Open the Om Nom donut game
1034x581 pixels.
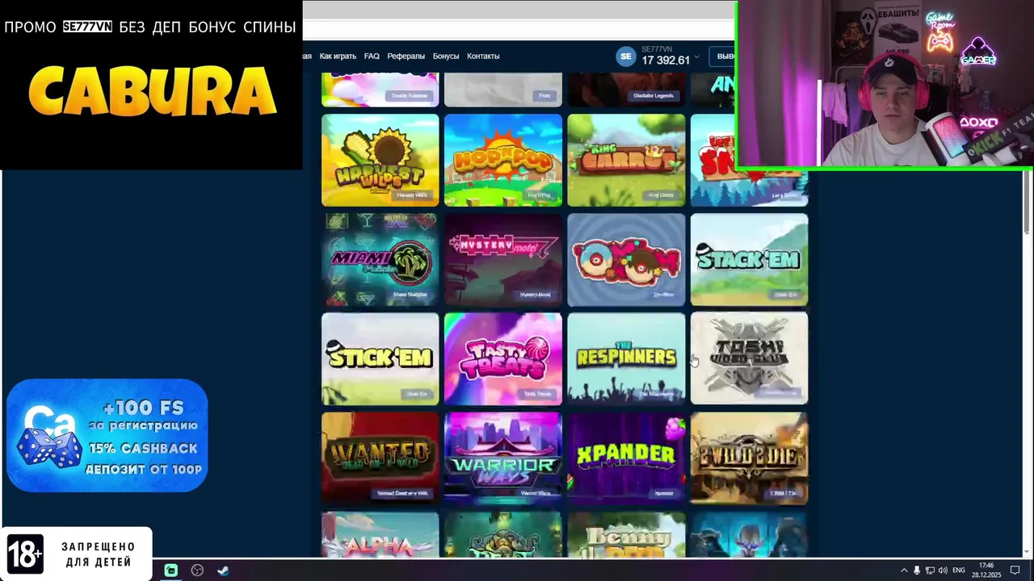(626, 260)
